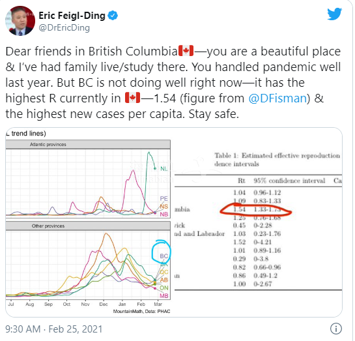Click the MB label on the chart
This screenshot has width=355, height=341.
click(164, 295)
